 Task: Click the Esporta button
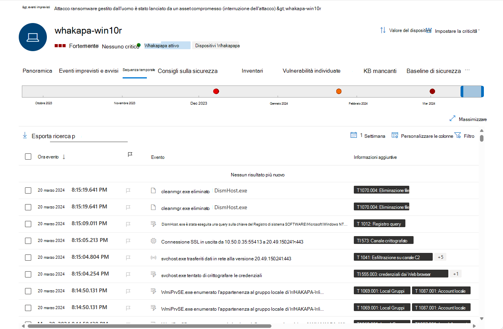[x=41, y=136]
